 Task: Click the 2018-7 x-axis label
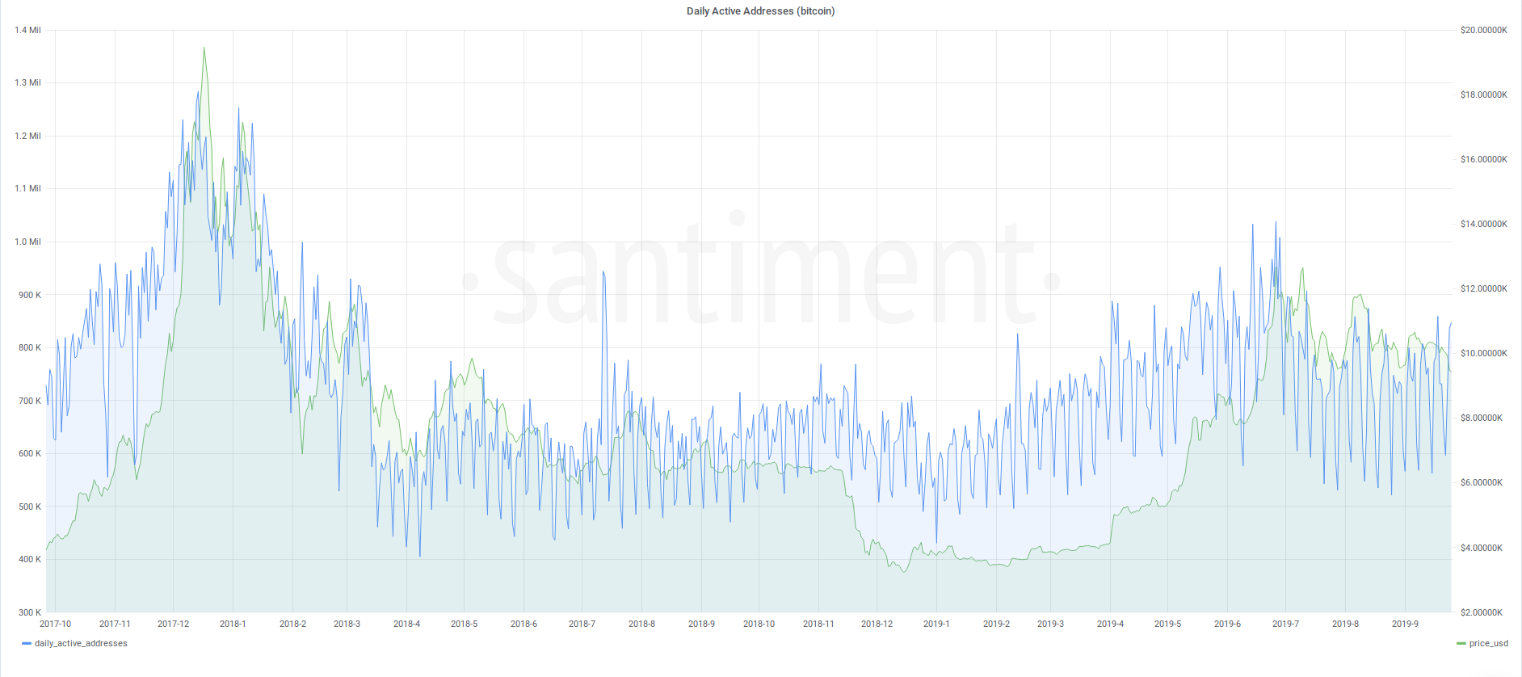582,624
